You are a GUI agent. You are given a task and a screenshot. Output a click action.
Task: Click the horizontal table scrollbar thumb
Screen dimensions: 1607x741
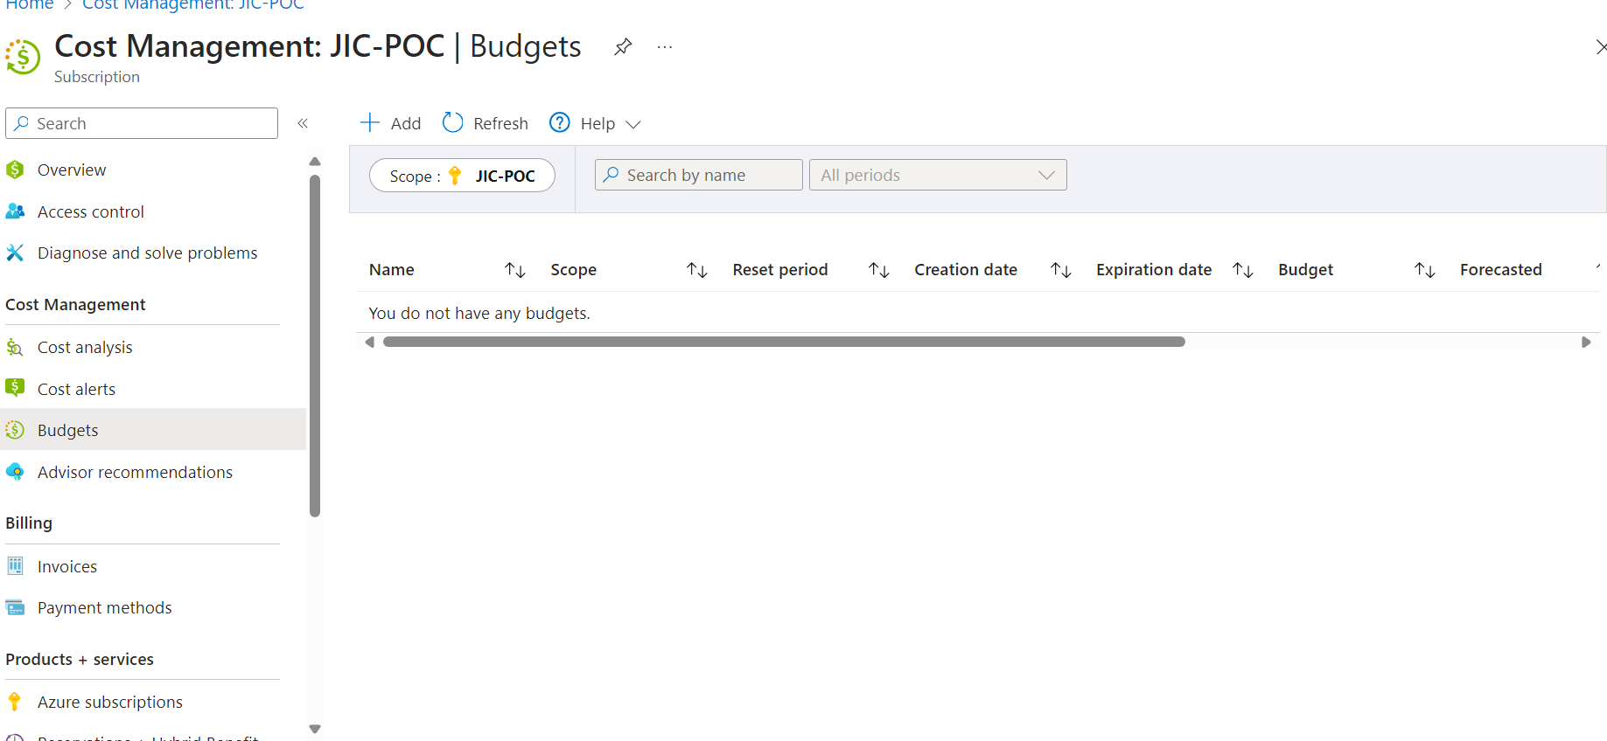point(784,342)
